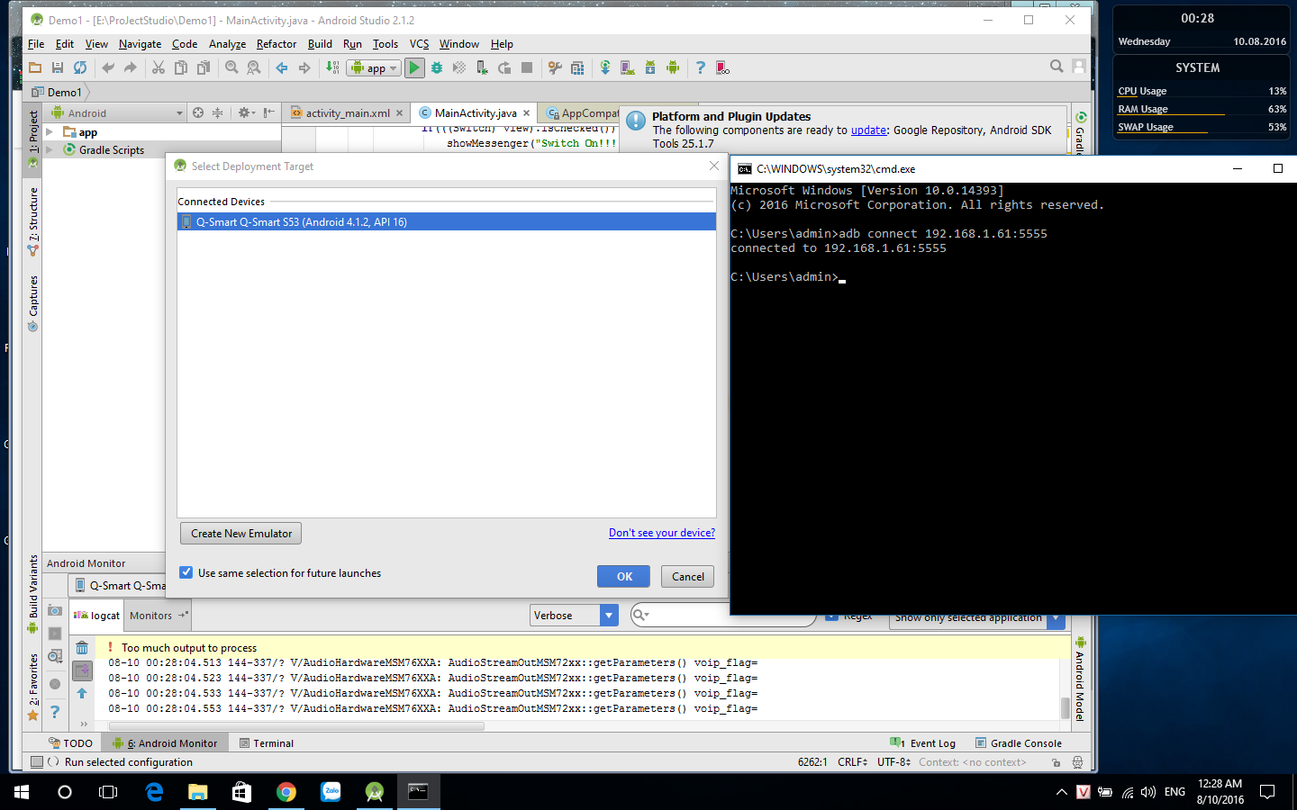Click the Save All toolbar icon

58,67
